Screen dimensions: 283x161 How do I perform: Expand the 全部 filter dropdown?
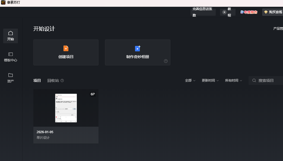click(190, 81)
